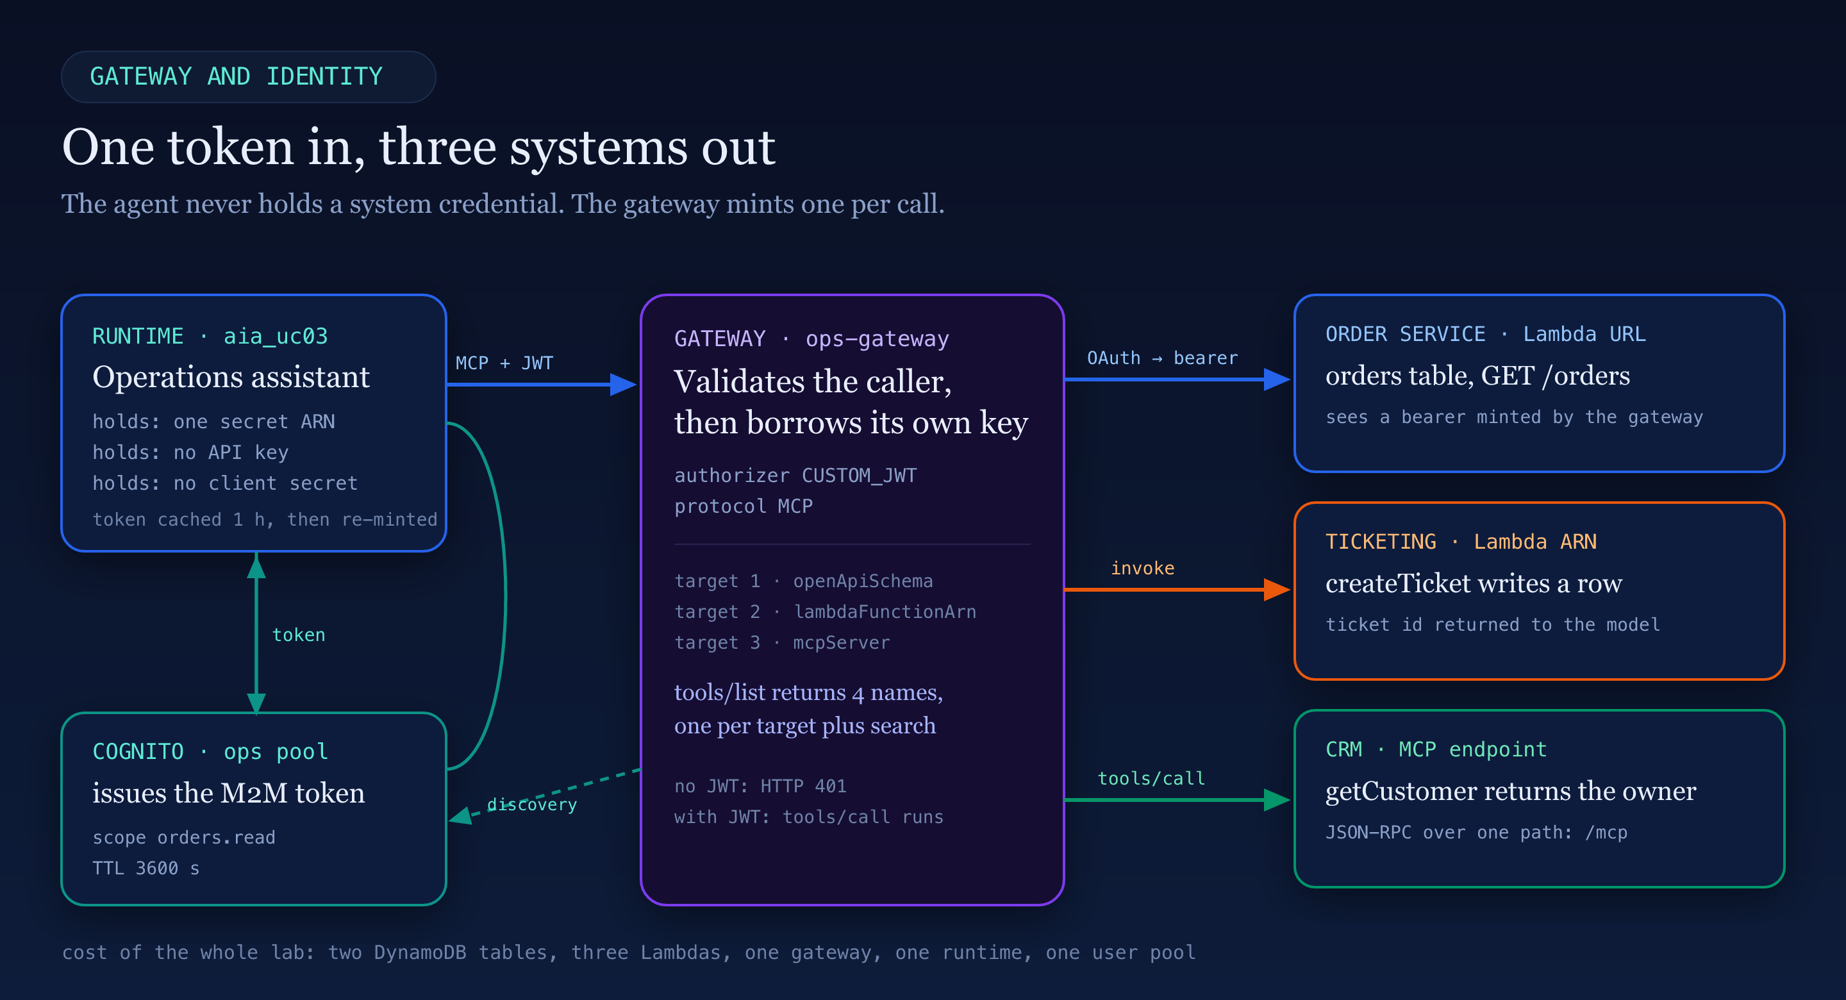
Task: Click 'ticket id returned to the model'
Action: [x=1493, y=624]
